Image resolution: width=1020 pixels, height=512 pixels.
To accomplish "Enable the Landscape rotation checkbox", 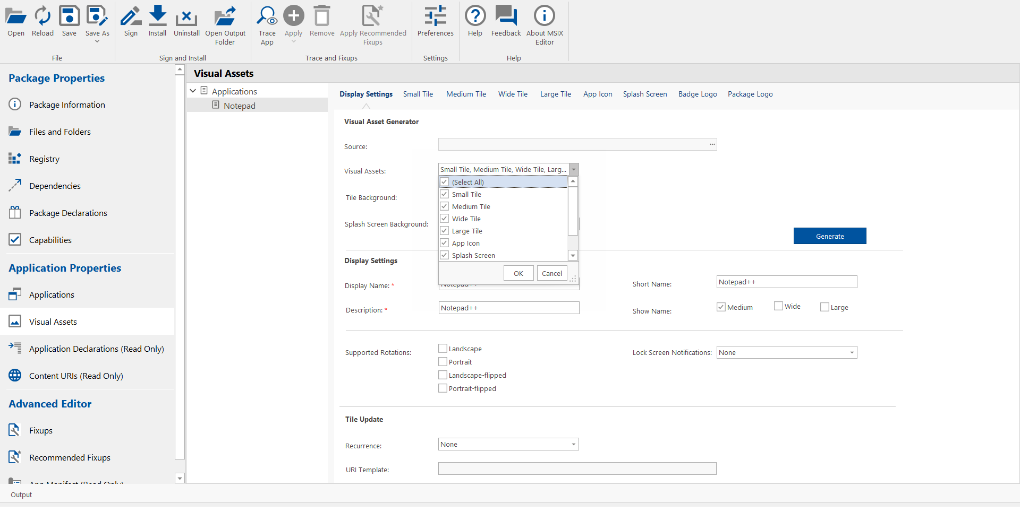I will 443,349.
